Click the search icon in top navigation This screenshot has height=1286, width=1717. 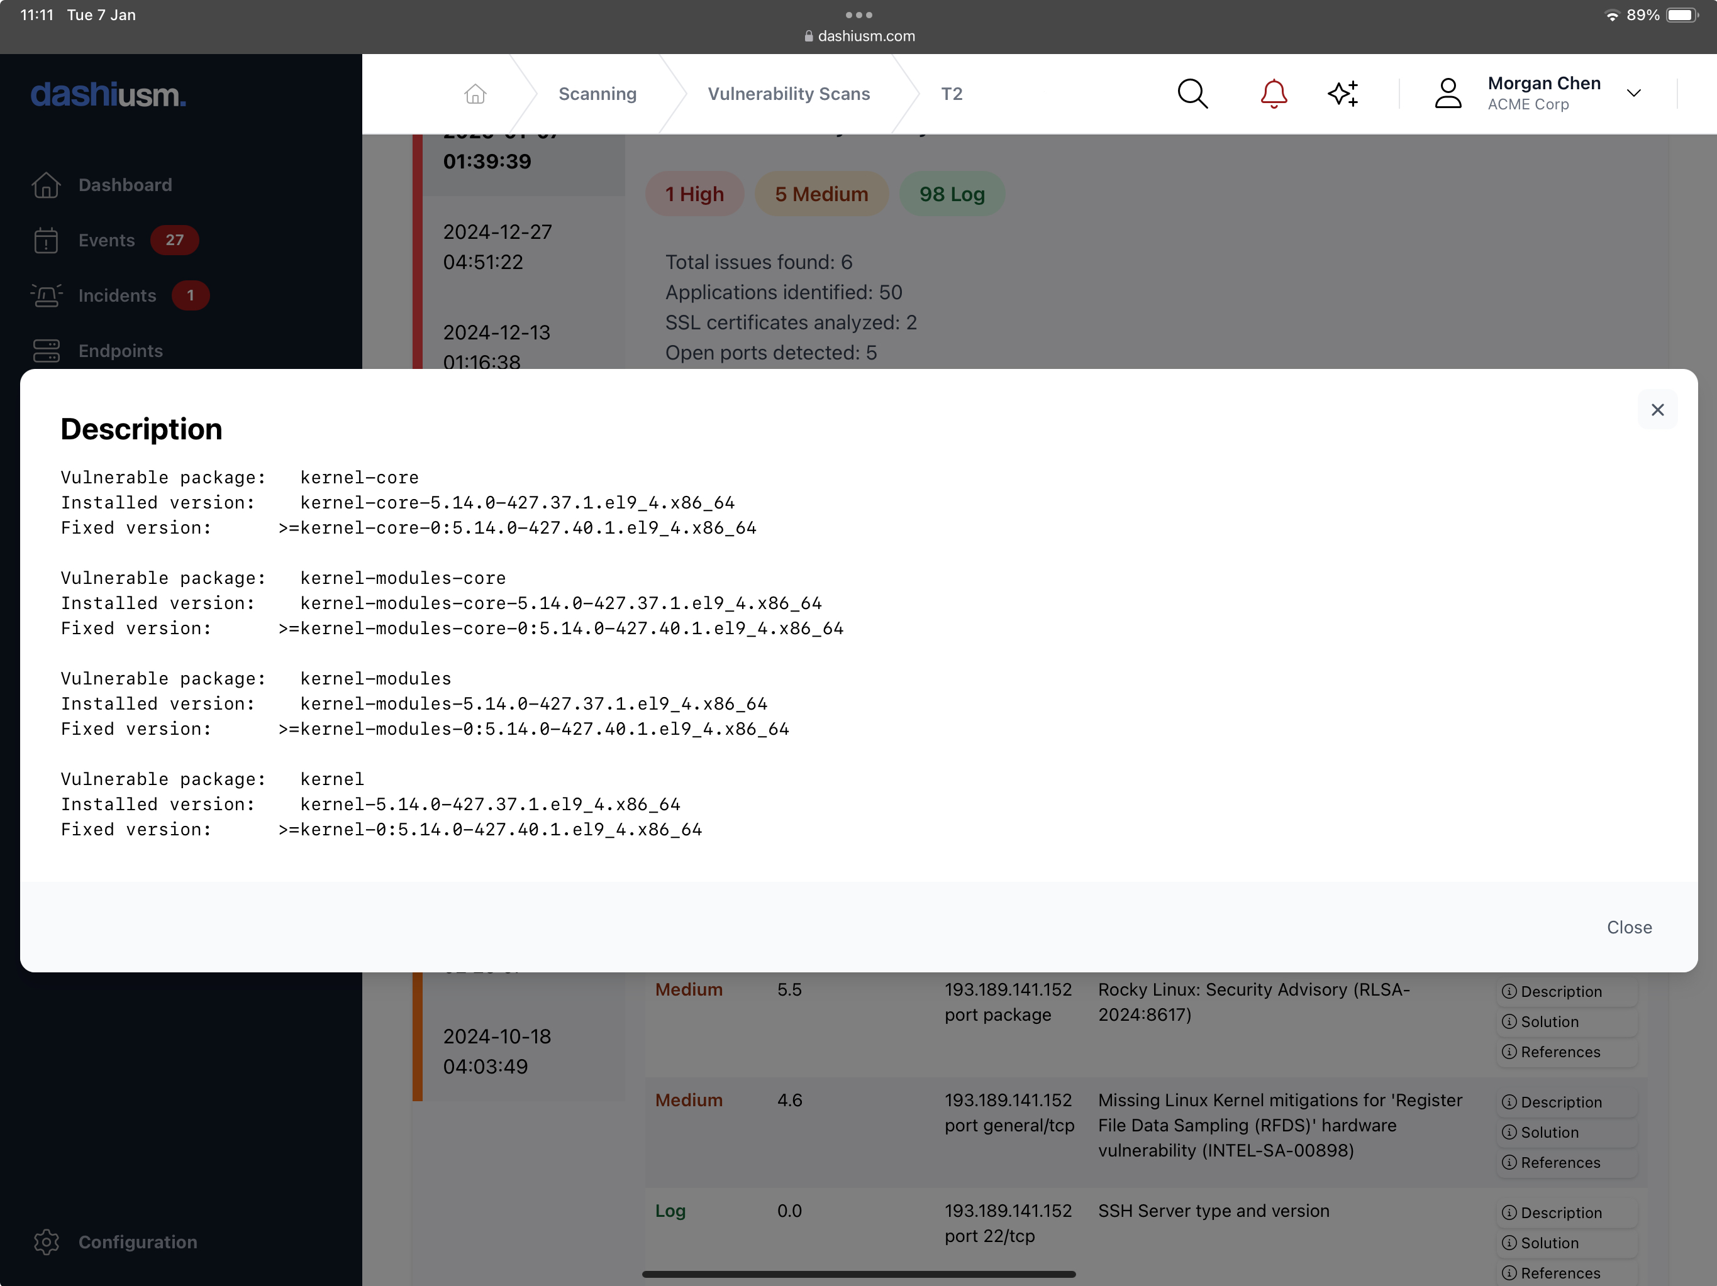[1191, 93]
